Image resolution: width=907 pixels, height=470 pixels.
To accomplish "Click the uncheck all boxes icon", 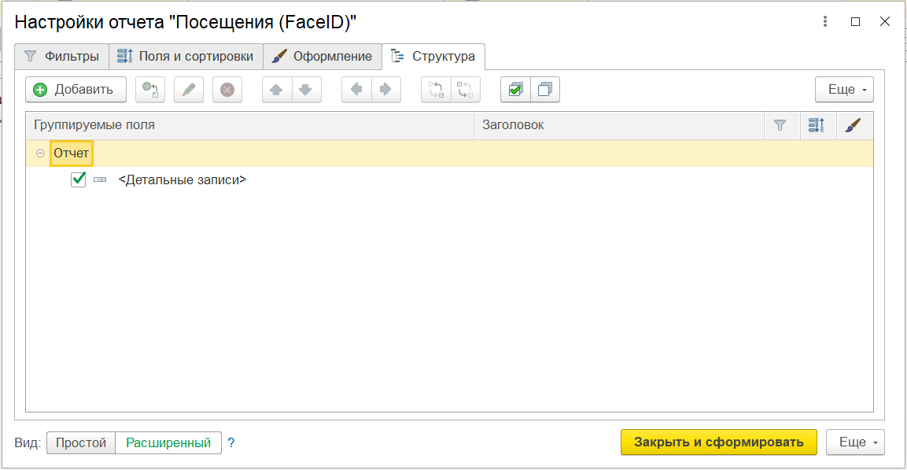I will pos(544,90).
